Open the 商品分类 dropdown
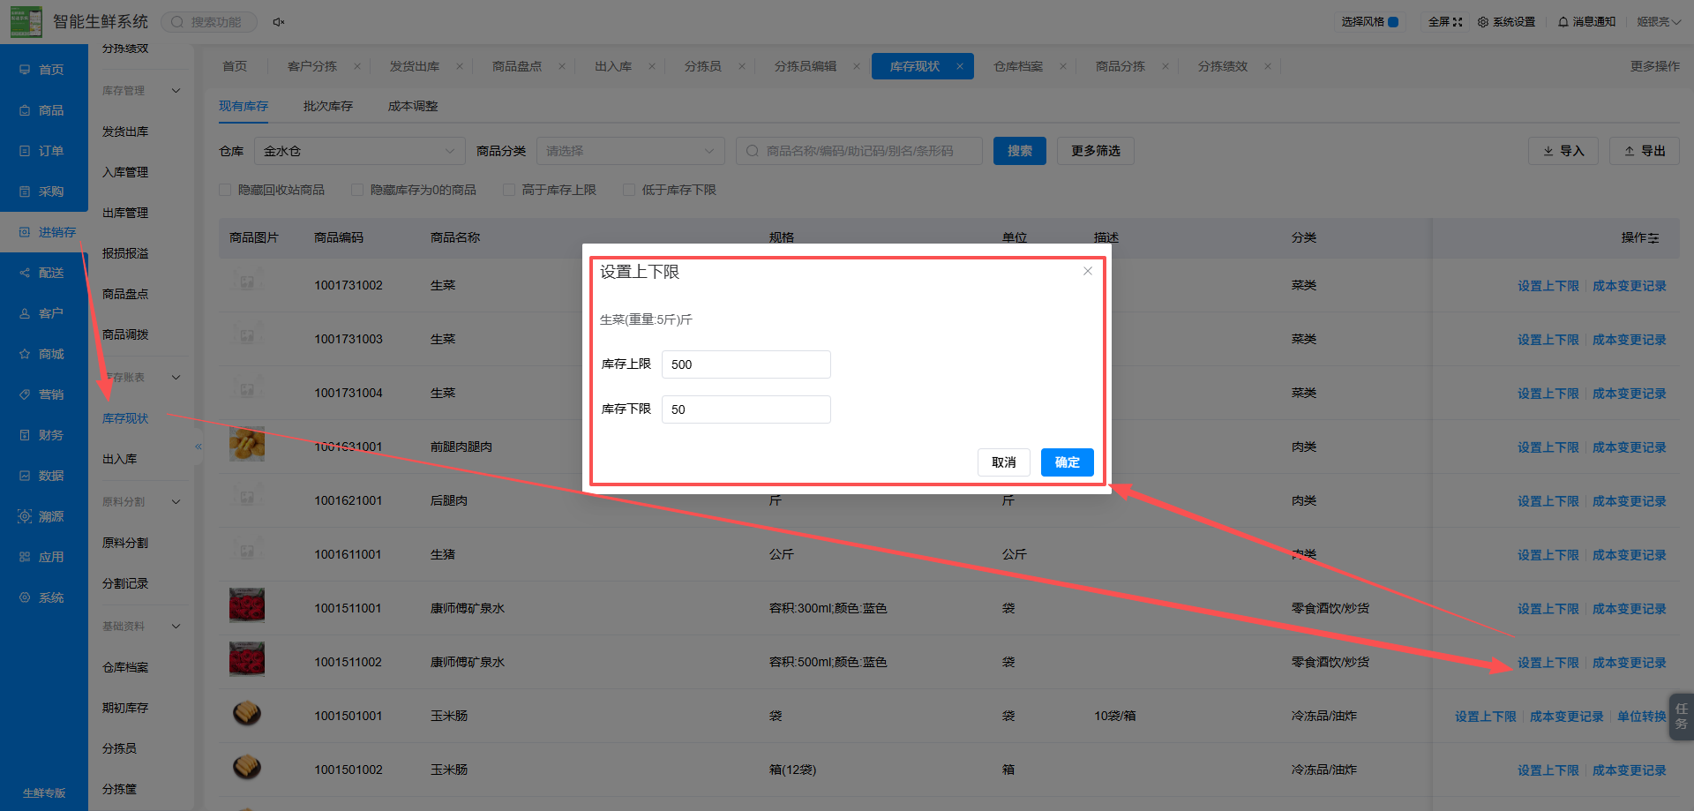Image resolution: width=1694 pixels, height=811 pixels. (631, 151)
